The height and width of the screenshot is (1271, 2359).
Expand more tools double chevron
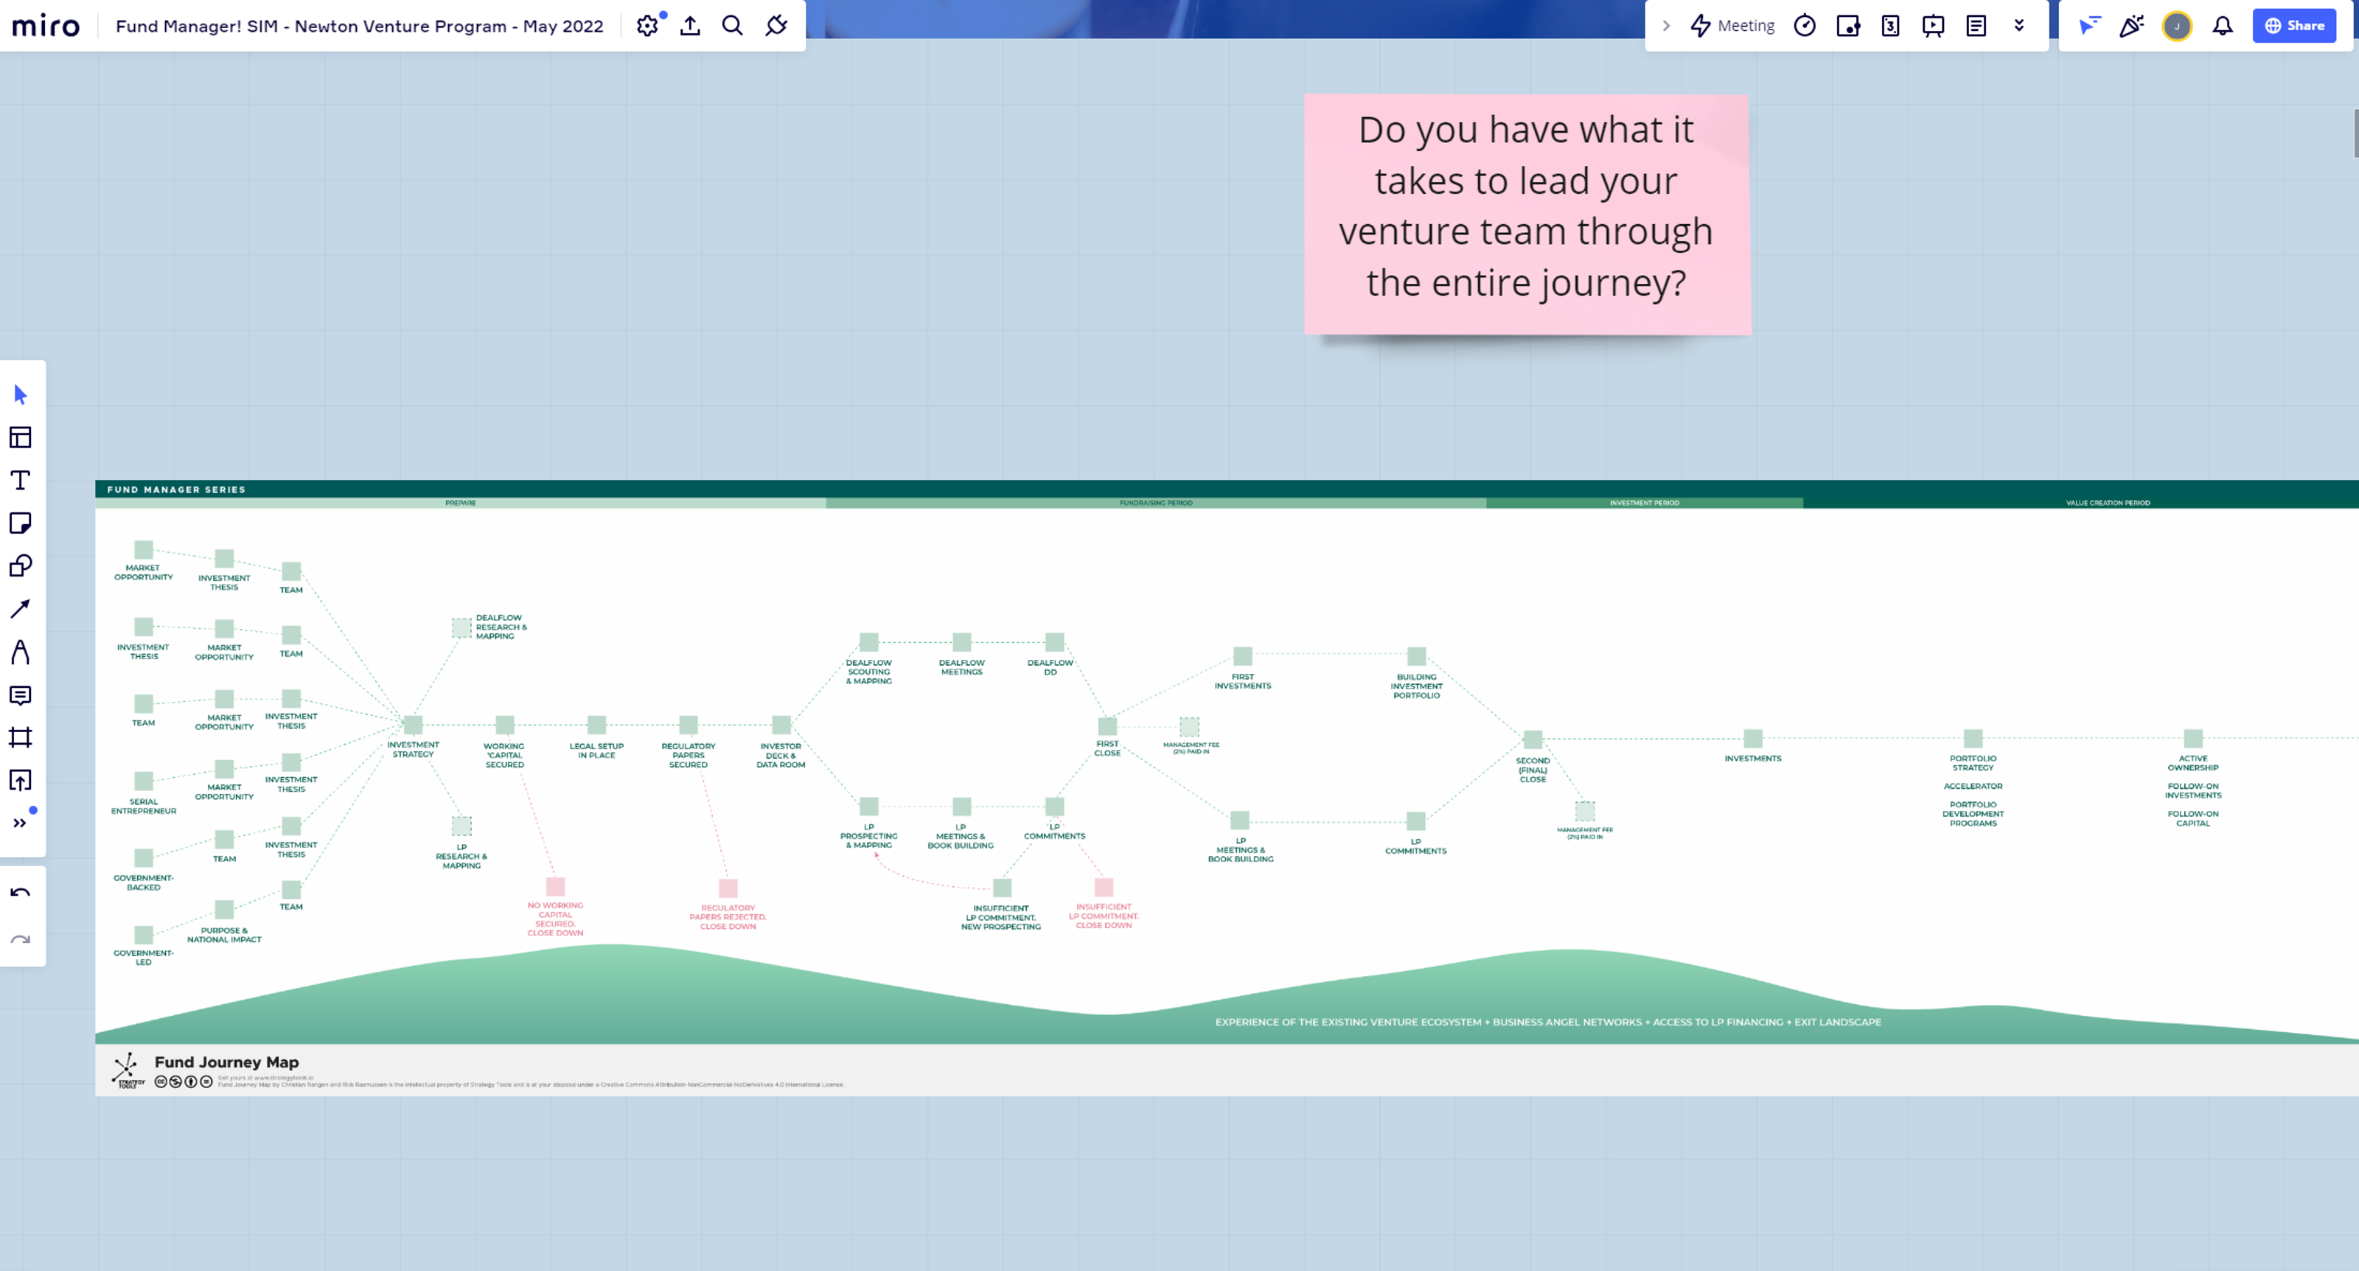coord(20,823)
